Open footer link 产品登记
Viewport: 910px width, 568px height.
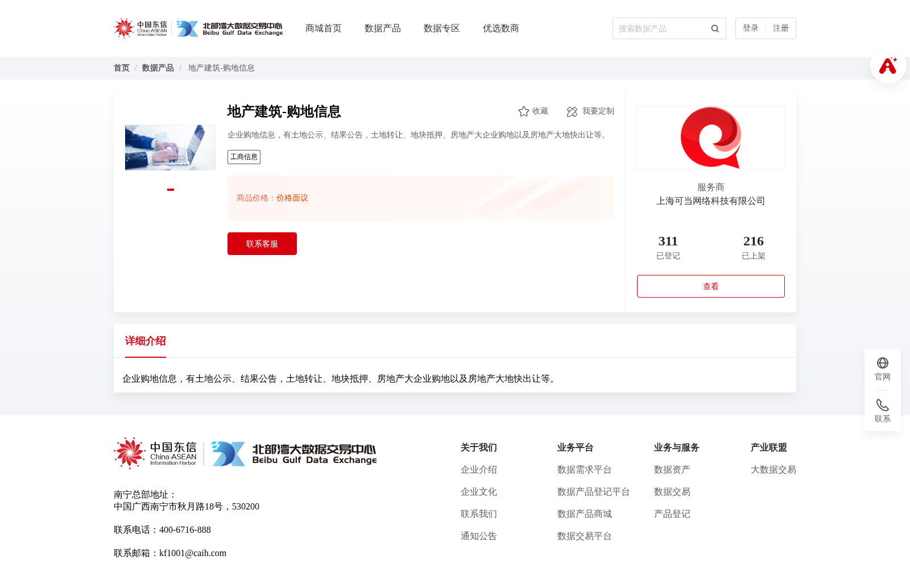click(x=672, y=514)
